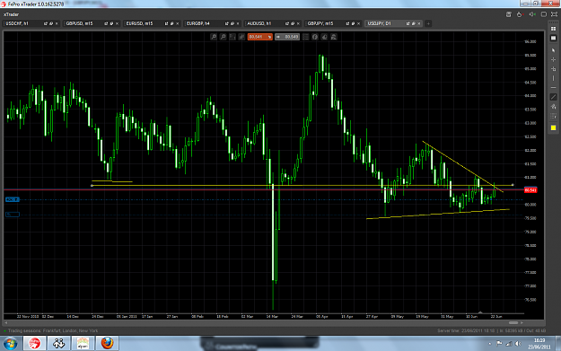561x351 pixels.
Task: Click second-to-last chart toolbar icon
Action: pyautogui.click(x=325, y=37)
